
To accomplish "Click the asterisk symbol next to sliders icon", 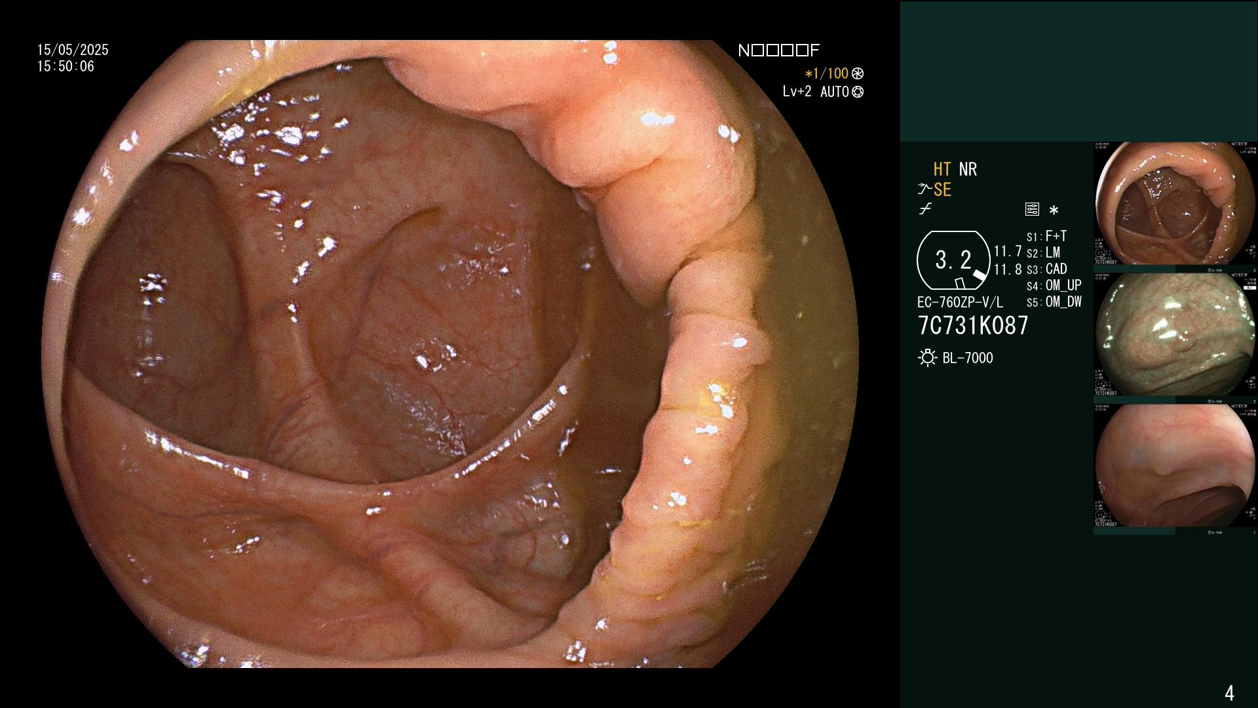I will 1054,210.
